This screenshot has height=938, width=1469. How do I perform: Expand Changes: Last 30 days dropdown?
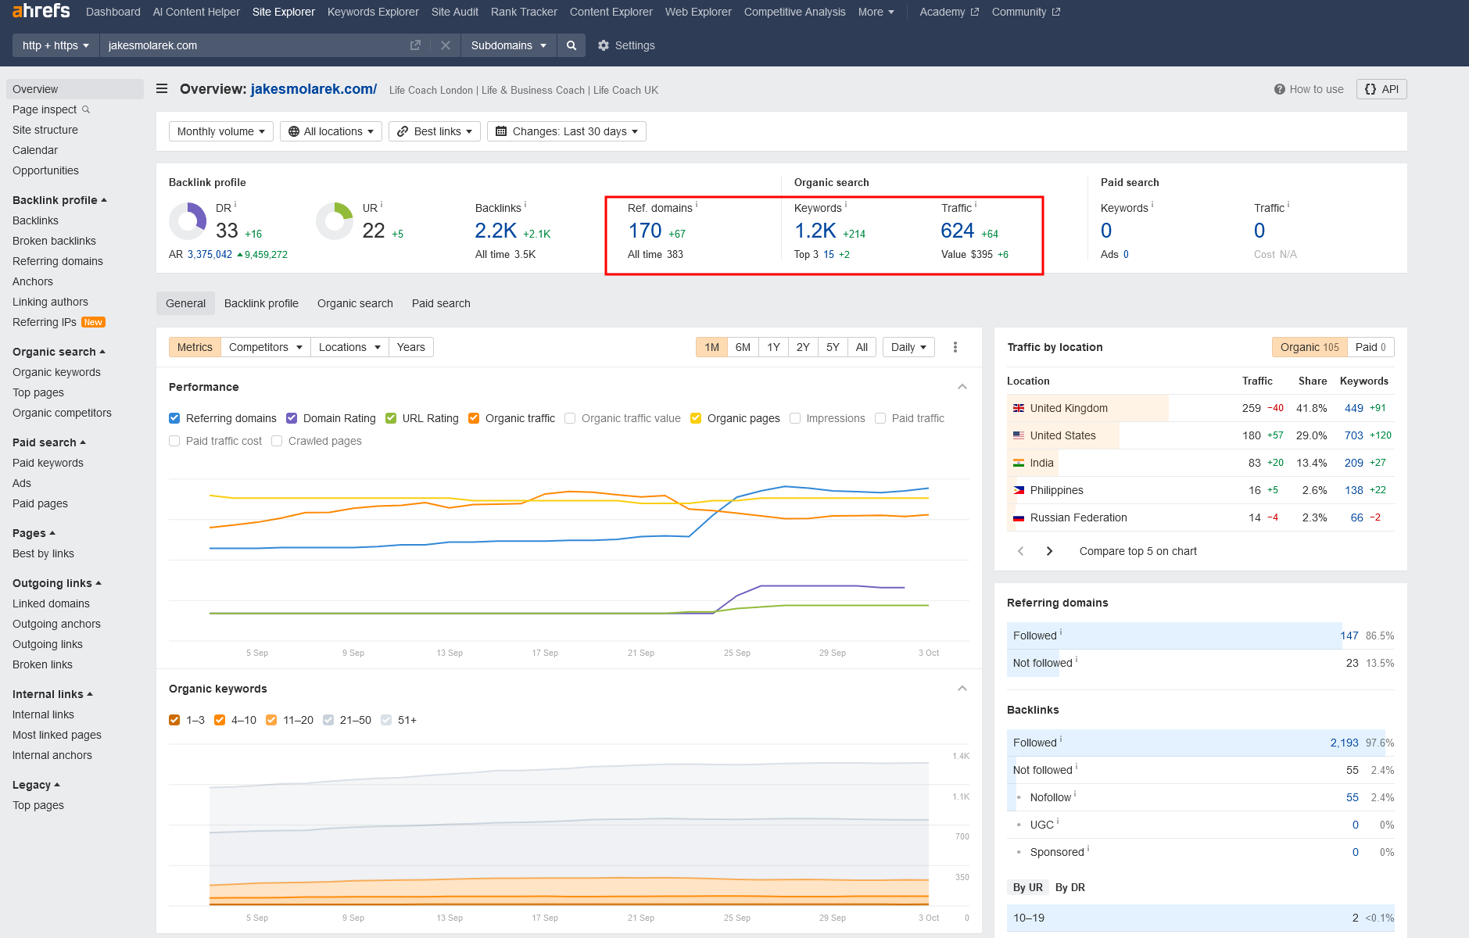click(567, 131)
